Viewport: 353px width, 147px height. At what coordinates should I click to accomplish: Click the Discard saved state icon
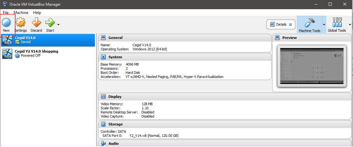(x=36, y=22)
